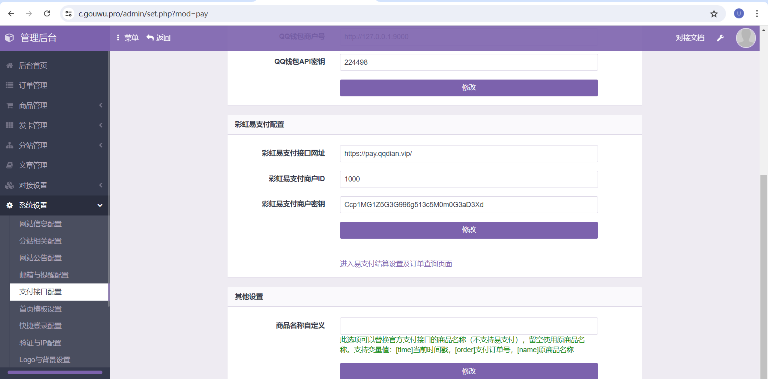The width and height of the screenshot is (768, 379).
Task: Select 网站公告配置 submenu item
Action: tap(40, 258)
